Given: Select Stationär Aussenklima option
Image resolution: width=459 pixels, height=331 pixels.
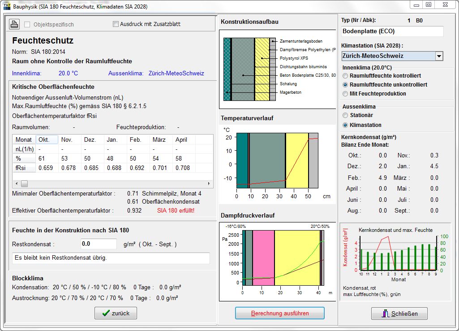Looking at the screenshot, I should 345,116.
